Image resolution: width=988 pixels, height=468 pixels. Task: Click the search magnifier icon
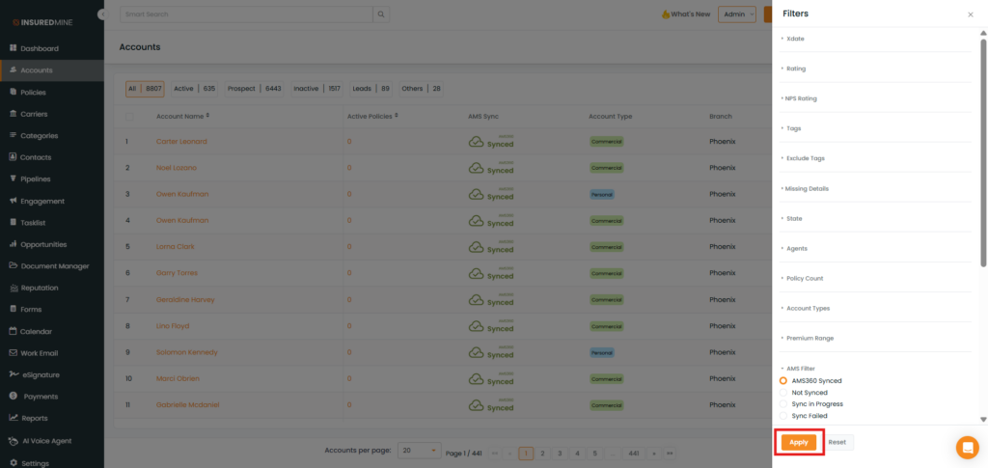coord(382,14)
